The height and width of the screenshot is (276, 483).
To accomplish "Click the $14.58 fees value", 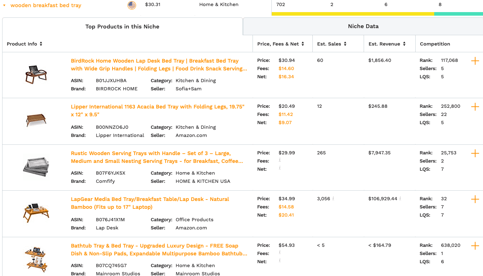I will (286, 207).
